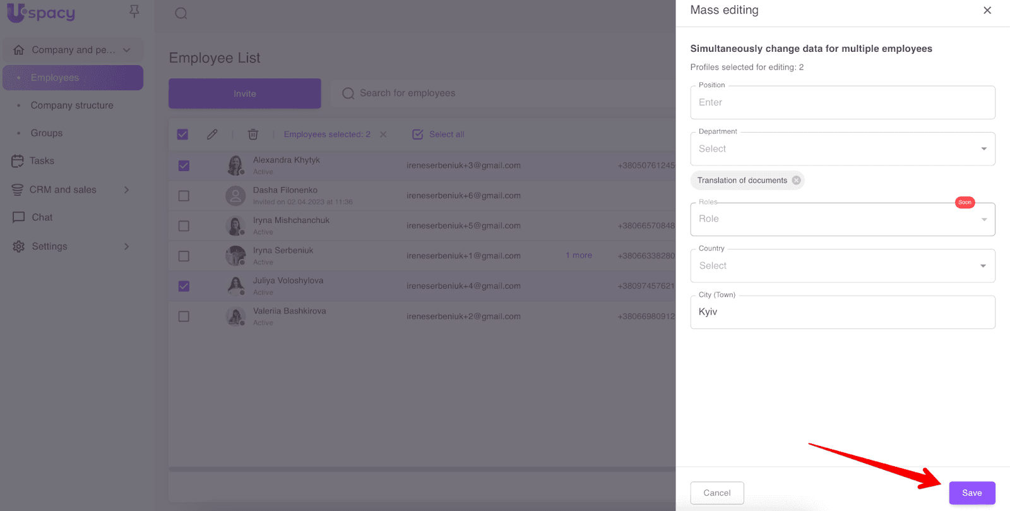Open the Department dropdown

point(842,149)
